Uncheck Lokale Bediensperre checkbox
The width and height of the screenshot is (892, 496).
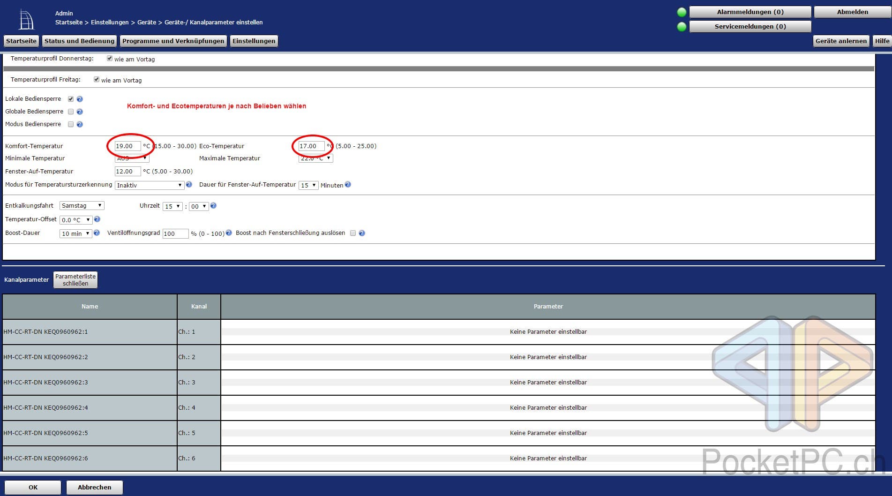click(71, 99)
